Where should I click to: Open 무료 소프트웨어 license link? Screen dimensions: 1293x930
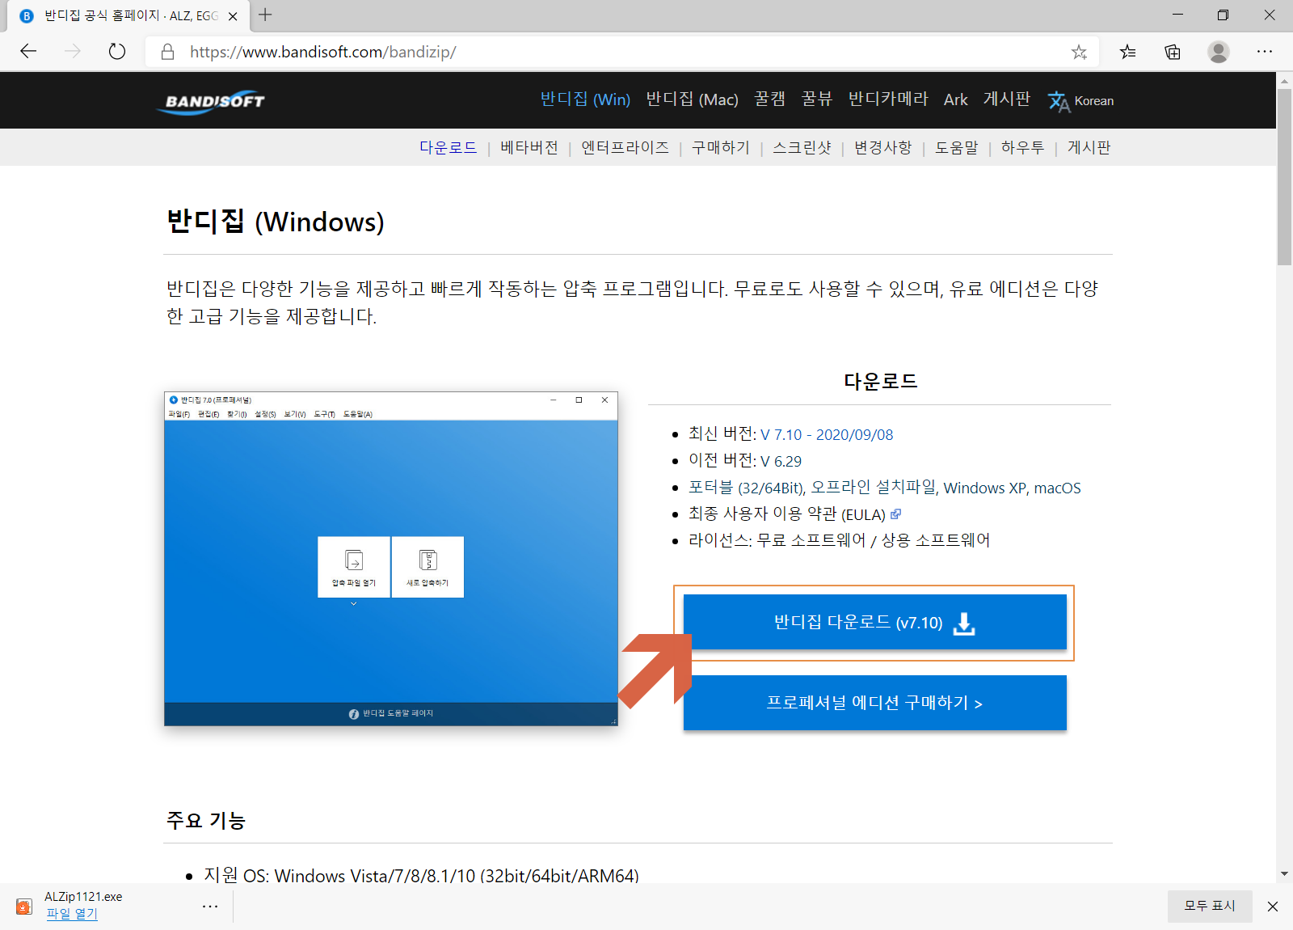(811, 540)
